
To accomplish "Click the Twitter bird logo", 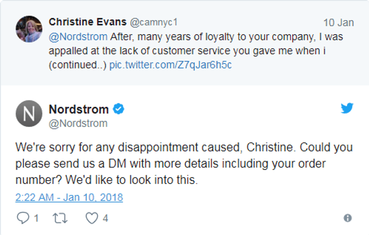I will [347, 109].
